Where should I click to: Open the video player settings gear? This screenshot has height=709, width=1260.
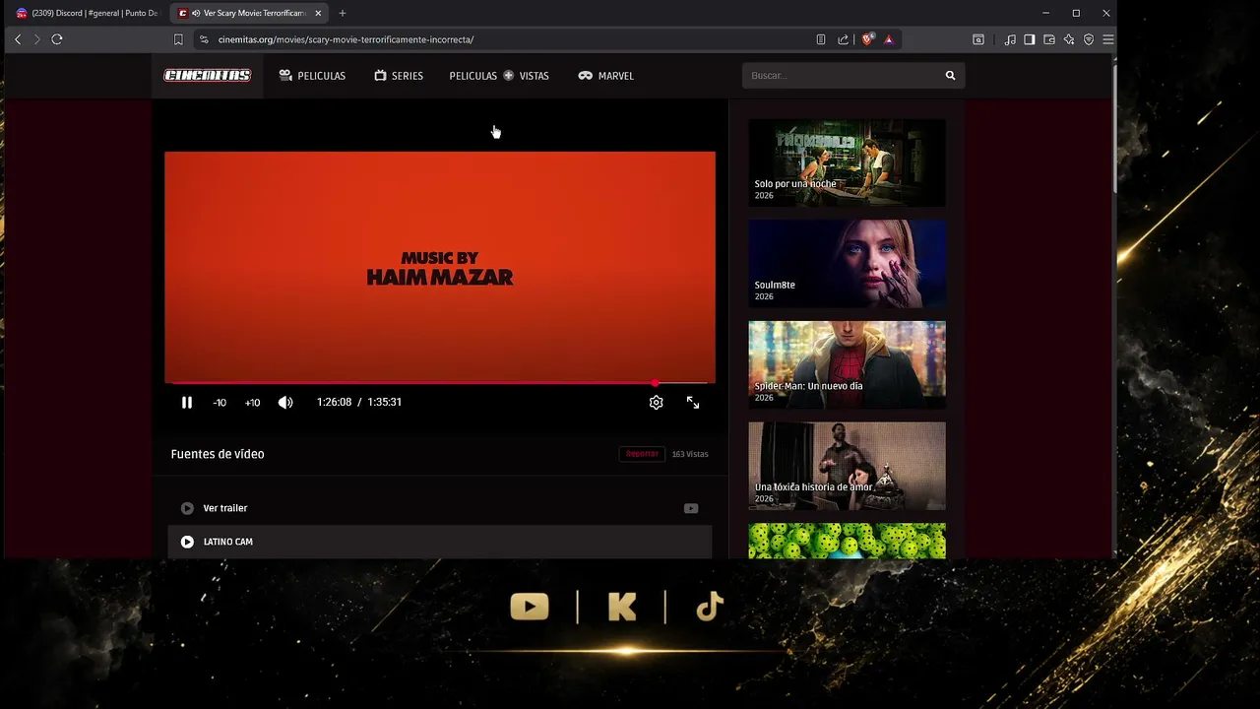click(657, 402)
